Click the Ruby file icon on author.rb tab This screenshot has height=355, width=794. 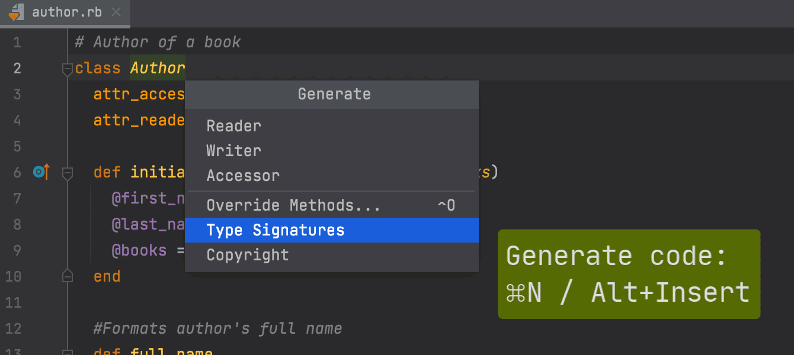click(x=16, y=12)
